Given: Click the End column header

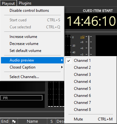Looking at the screenshot, I should (x=5, y=121).
